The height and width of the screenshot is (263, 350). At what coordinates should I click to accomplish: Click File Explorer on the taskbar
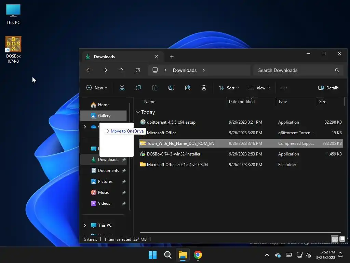click(x=183, y=255)
